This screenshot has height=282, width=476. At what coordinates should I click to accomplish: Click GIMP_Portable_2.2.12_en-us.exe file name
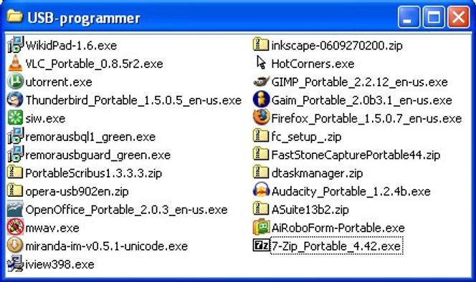point(359,82)
